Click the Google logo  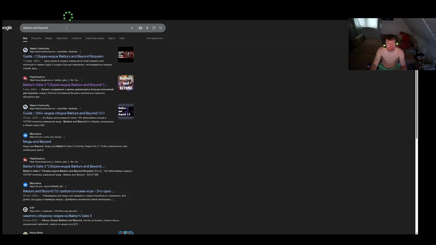[7, 28]
